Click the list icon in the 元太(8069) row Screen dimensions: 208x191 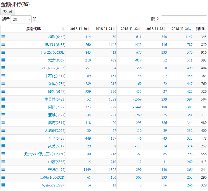(3, 60)
